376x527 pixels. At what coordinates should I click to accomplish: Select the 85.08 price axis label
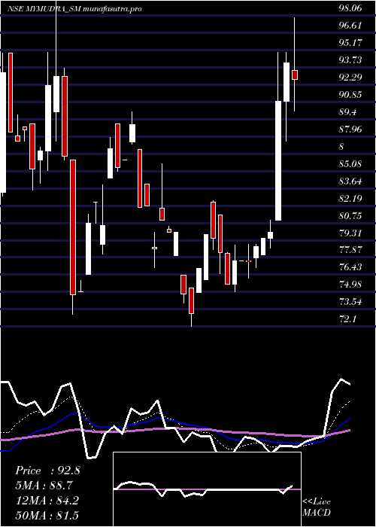(350, 164)
